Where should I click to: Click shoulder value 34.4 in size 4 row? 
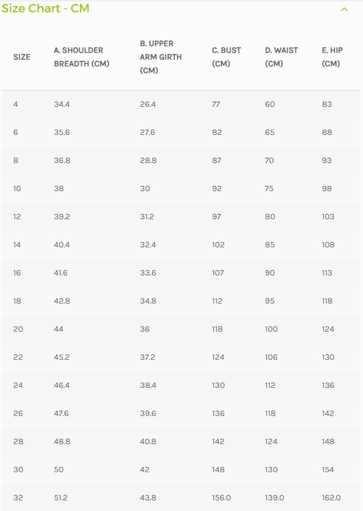click(62, 105)
